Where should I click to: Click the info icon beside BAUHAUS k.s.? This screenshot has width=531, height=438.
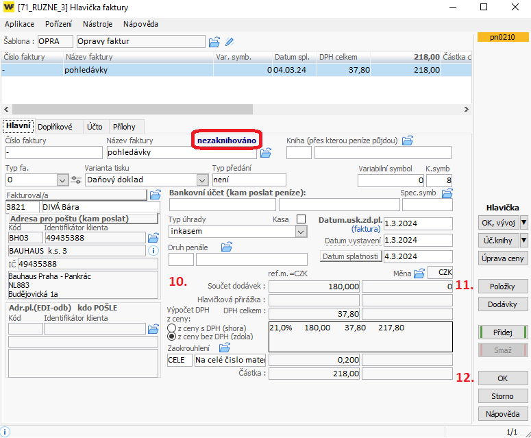click(x=154, y=251)
